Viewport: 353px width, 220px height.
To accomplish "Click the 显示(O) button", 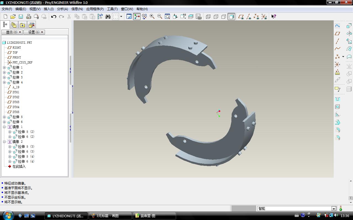I will pos(12,32).
